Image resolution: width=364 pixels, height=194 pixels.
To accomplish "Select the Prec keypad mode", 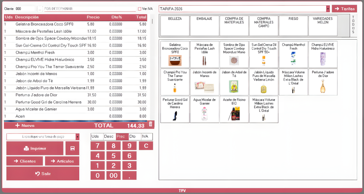I will [x=122, y=136].
